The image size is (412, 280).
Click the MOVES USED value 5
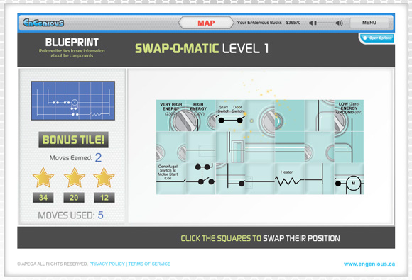100,215
